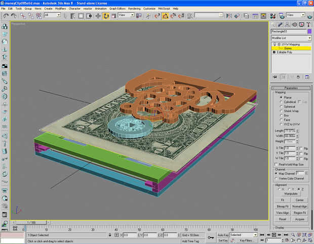Select Face mapping radio button
The height and width of the screenshot is (244, 314).
[x=281, y=120]
